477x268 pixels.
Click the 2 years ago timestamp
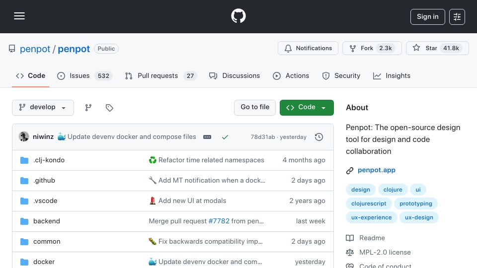pos(307,201)
